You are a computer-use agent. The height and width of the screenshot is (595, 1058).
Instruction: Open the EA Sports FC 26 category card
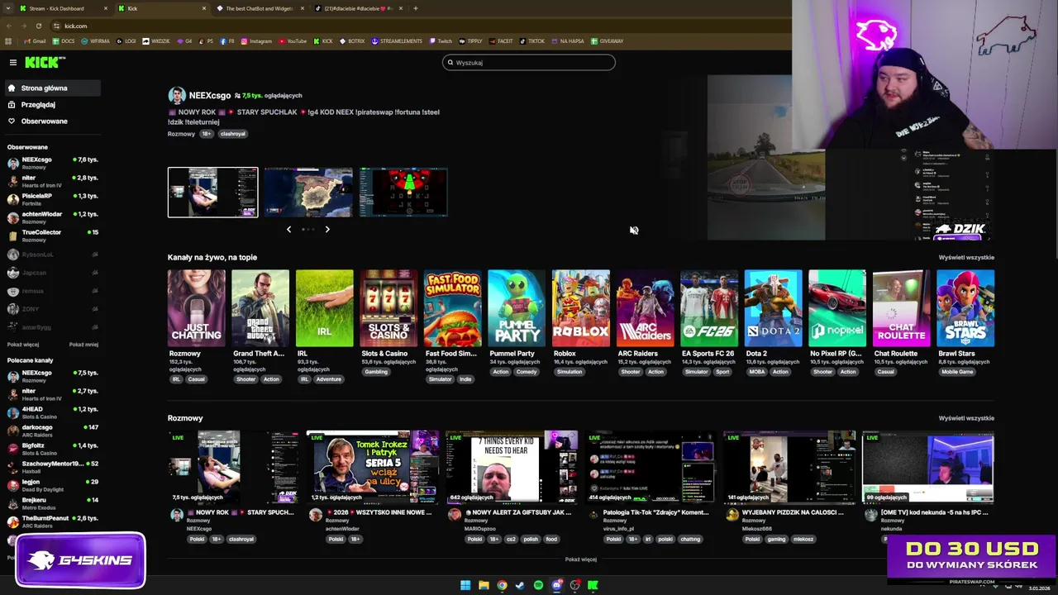(x=709, y=308)
